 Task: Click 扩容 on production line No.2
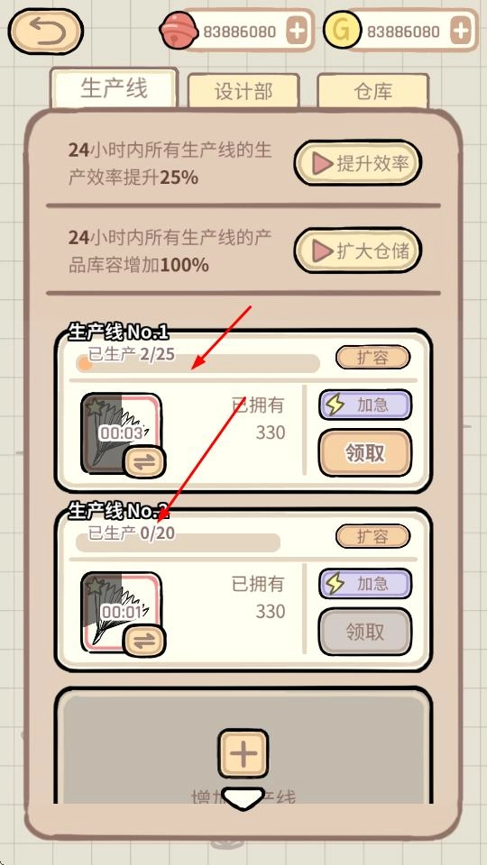pyautogui.click(x=373, y=536)
